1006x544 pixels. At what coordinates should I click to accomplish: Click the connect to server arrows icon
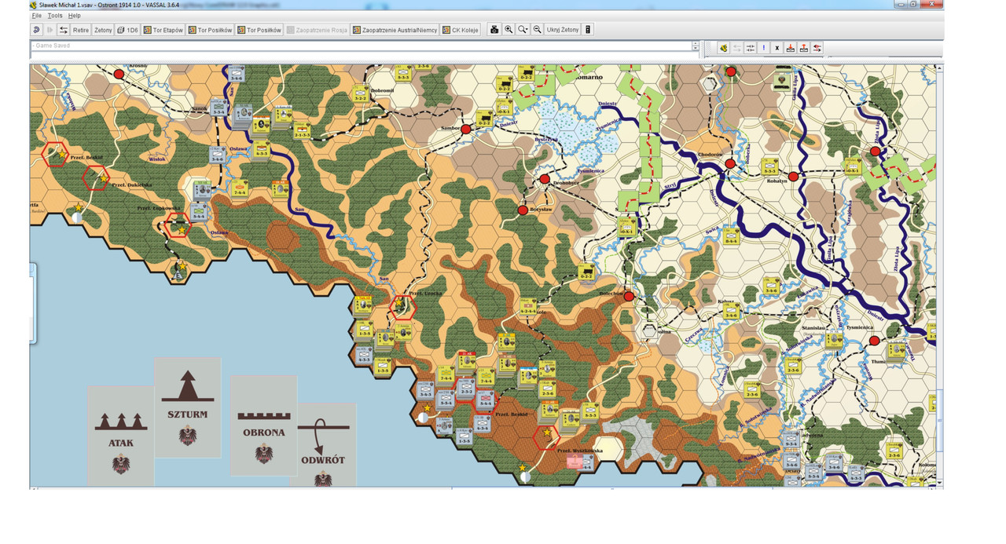[64, 30]
